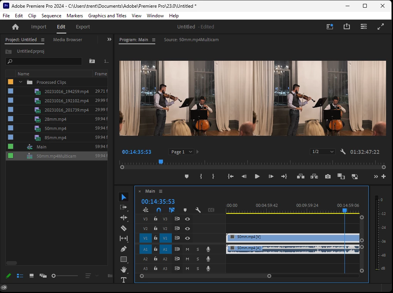Open the Sequence menu

(51, 16)
